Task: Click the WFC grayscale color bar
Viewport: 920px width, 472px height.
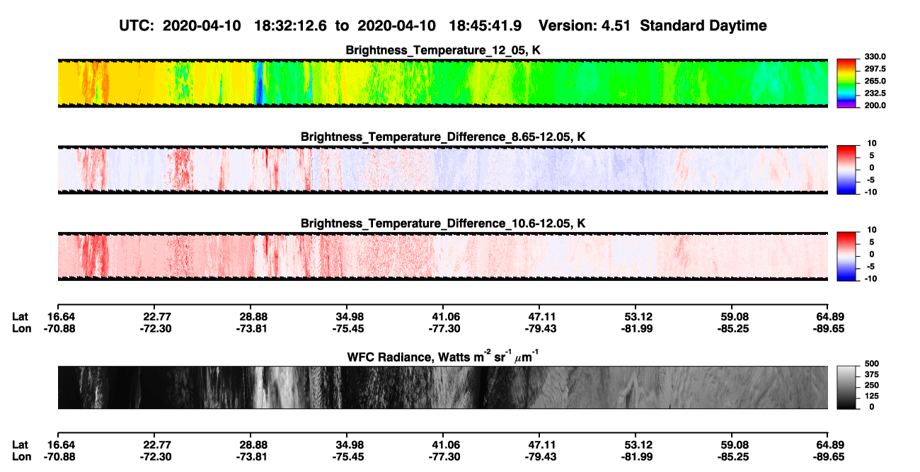Action: click(846, 387)
